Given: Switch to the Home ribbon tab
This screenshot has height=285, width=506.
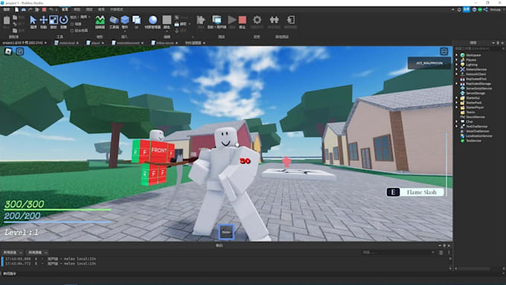Looking at the screenshot, I should [x=65, y=10].
